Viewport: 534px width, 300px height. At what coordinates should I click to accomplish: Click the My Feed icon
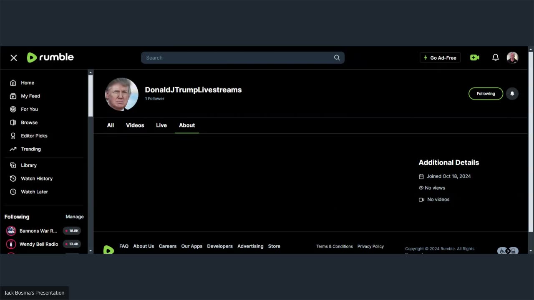pyautogui.click(x=13, y=96)
